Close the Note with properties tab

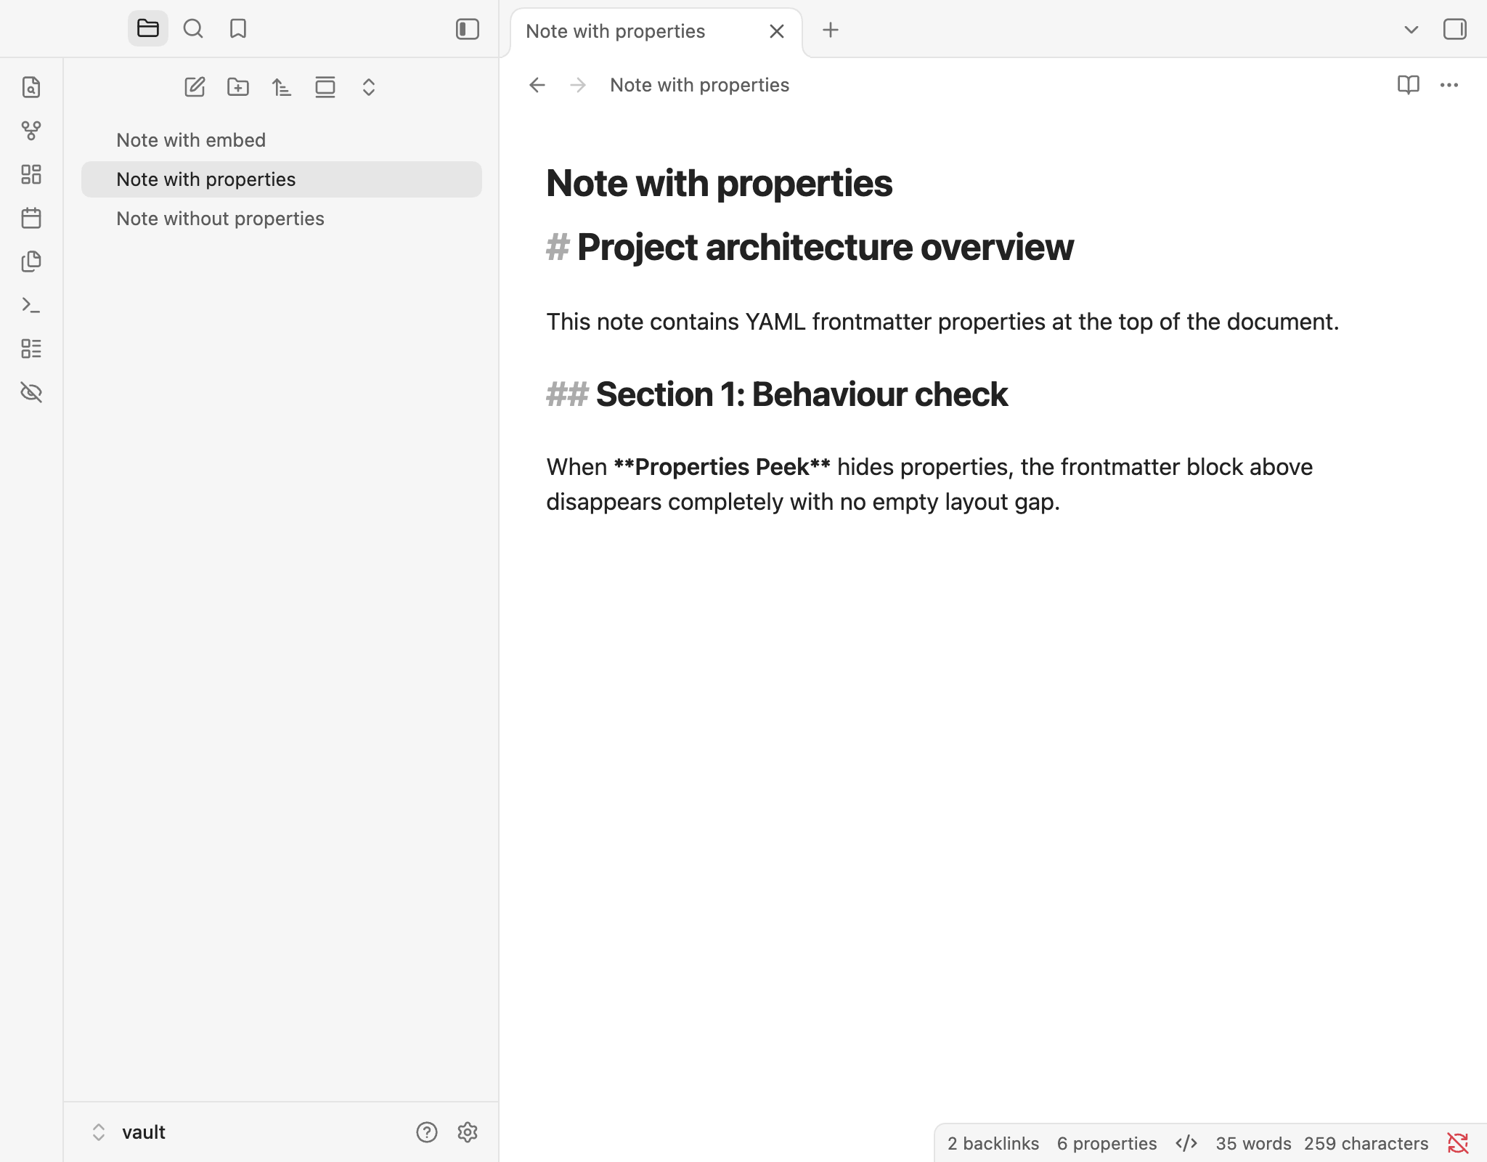point(777,31)
